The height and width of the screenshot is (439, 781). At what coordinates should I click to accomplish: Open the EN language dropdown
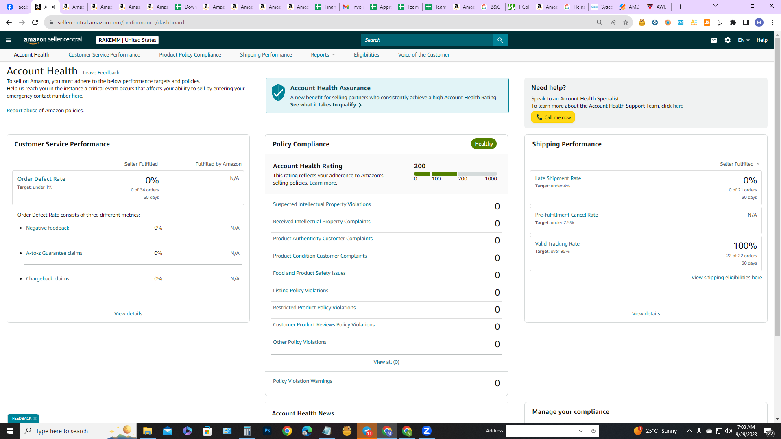coord(744,40)
